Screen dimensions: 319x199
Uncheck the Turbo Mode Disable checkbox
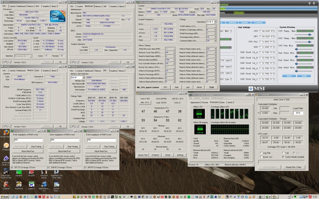283,156
